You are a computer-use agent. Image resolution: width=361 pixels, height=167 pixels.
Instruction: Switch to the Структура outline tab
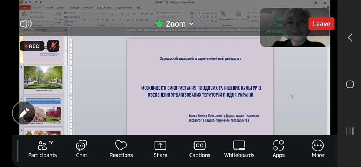click(x=42, y=30)
